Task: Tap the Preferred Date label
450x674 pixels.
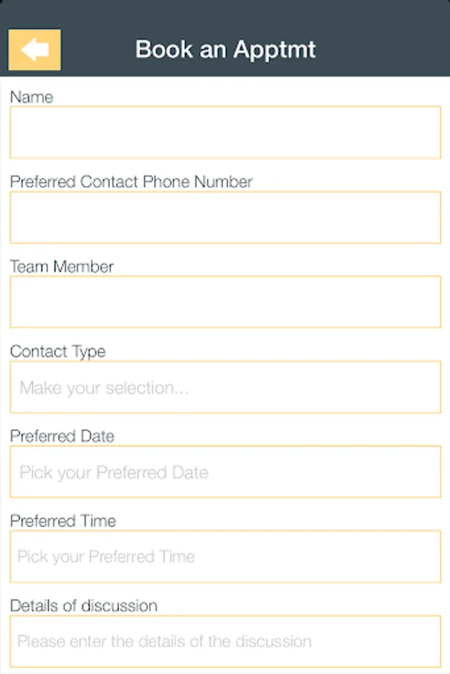Action: point(62,437)
